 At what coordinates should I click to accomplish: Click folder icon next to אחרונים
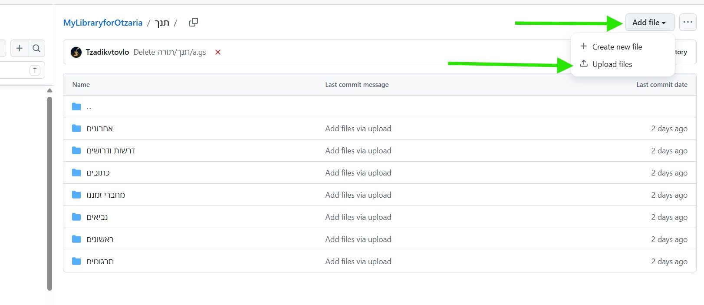click(76, 128)
